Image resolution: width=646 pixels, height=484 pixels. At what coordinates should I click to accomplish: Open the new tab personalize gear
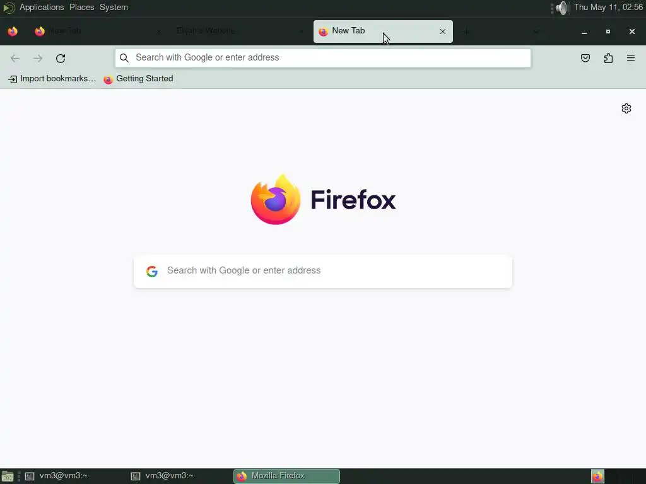[626, 108]
